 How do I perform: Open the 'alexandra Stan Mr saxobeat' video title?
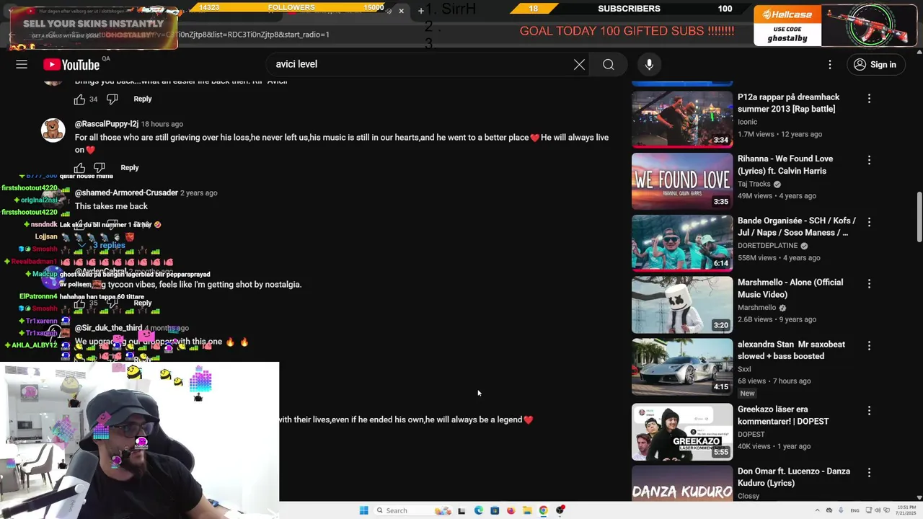(x=791, y=350)
